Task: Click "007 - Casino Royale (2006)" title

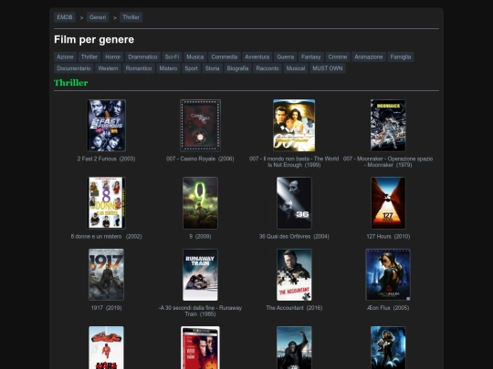Action: point(200,159)
